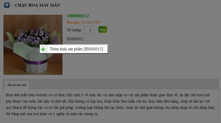
Task: Click the plain HMM0012 text under quantity
Action: pos(75,39)
